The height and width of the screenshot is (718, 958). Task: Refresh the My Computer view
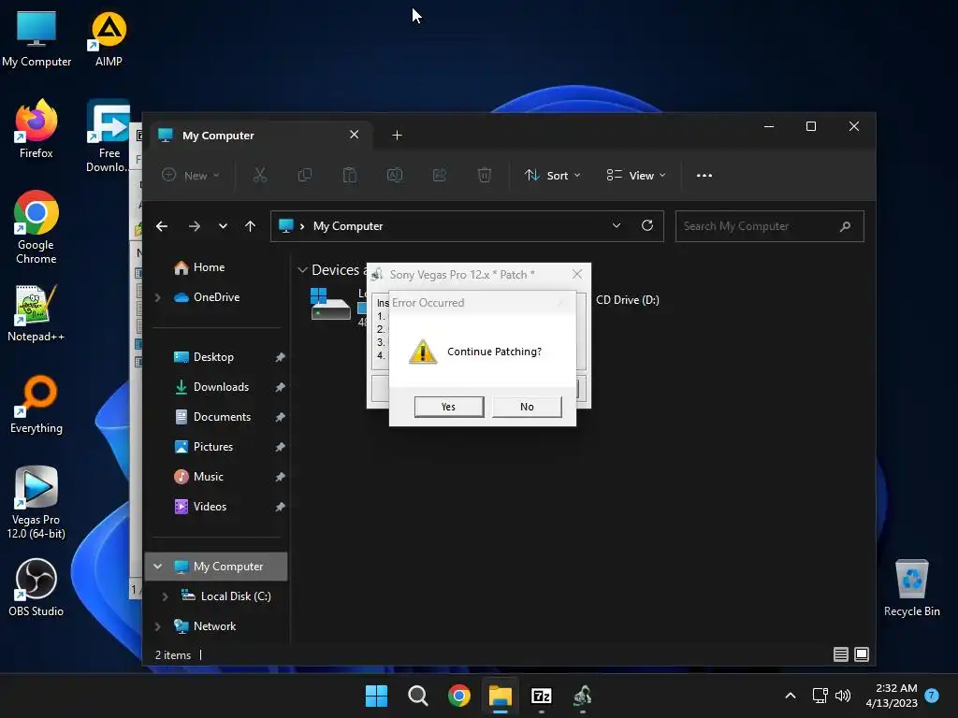(x=647, y=225)
